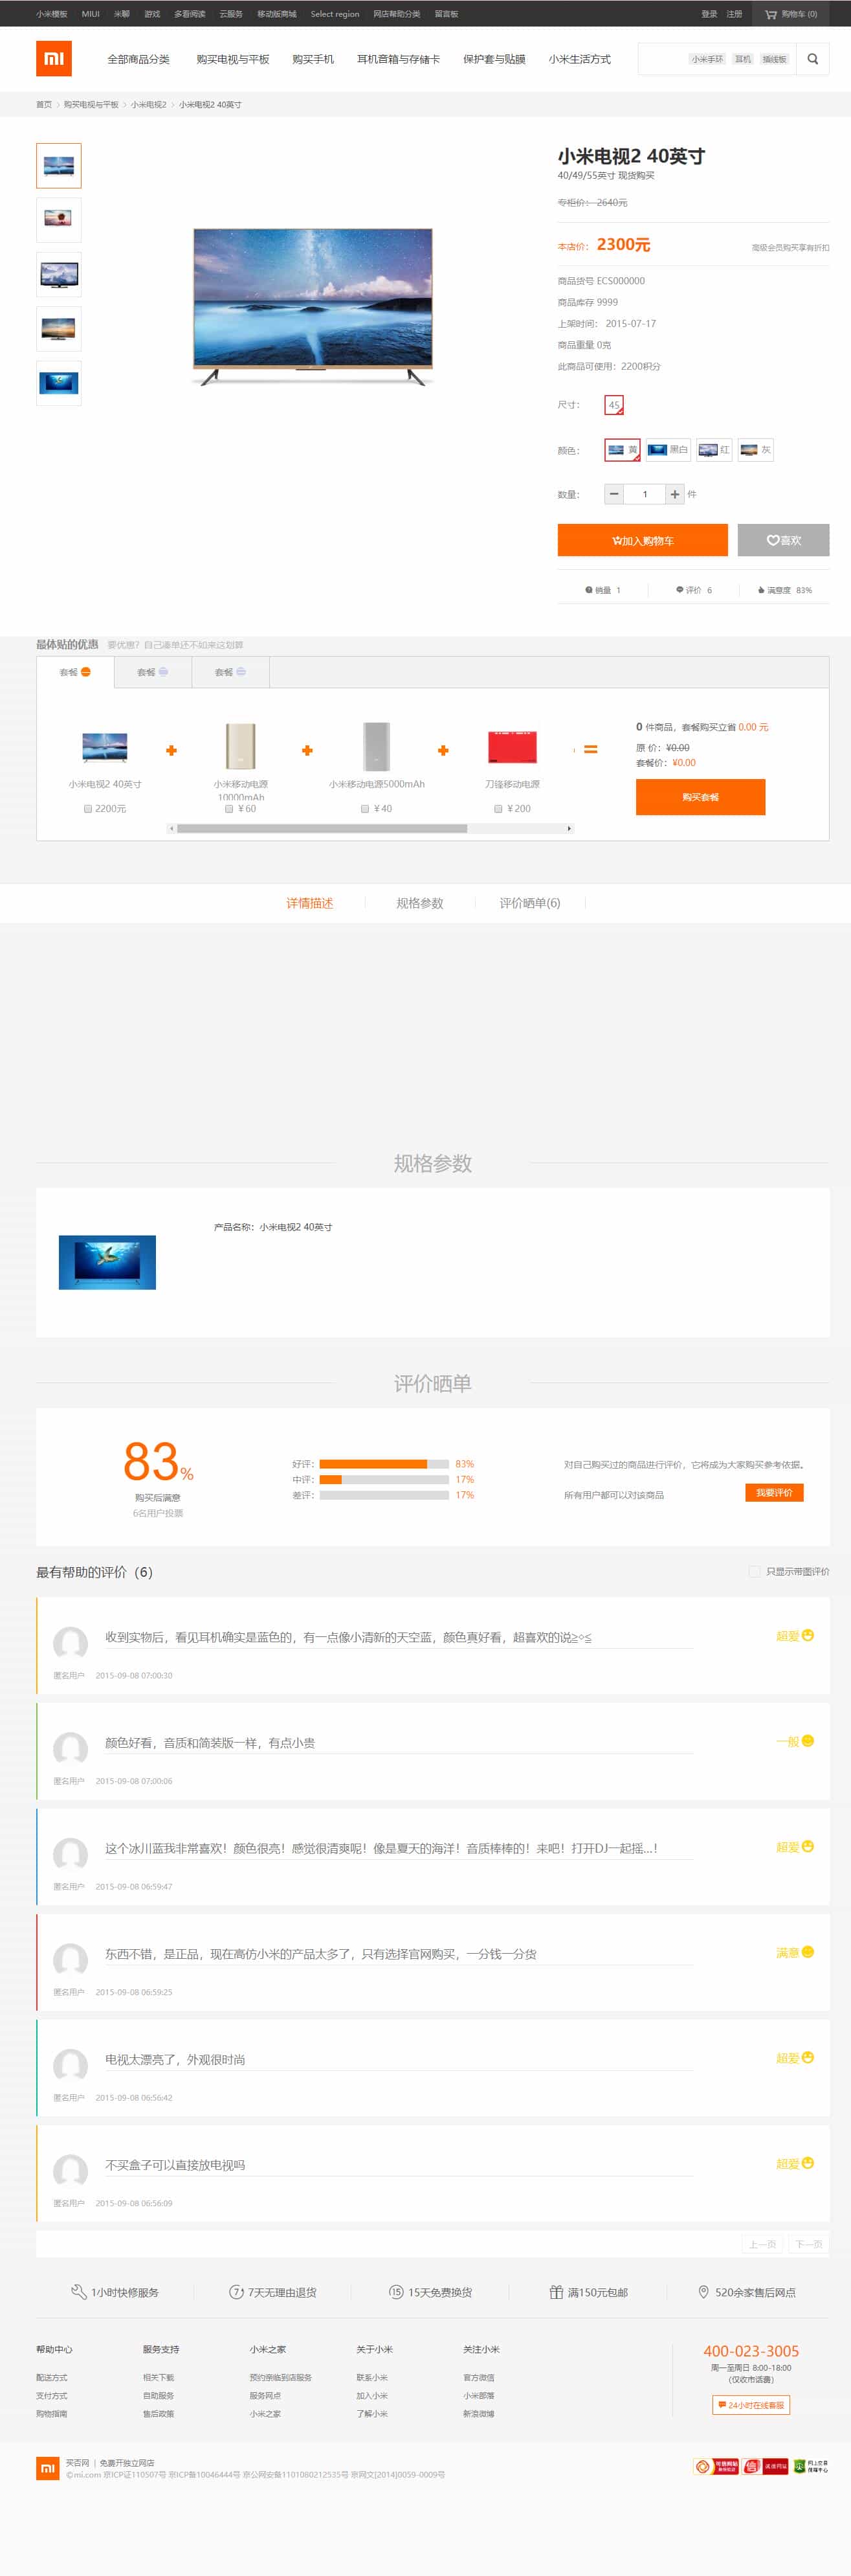This screenshot has height=2576, width=851.
Task: Switch to 评价晒单(6) tab
Action: pyautogui.click(x=529, y=903)
